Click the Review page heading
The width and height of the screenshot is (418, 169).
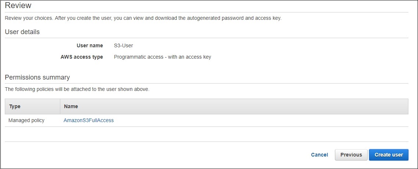[18, 5]
